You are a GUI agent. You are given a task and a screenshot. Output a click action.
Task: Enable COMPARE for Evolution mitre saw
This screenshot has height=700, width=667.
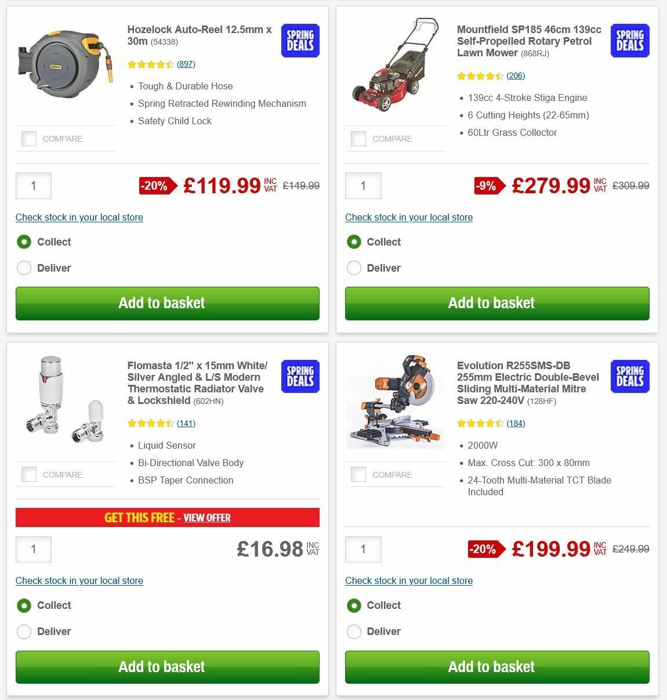tap(358, 474)
